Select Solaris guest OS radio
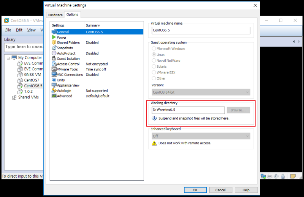304x197 pixels. (154, 67)
